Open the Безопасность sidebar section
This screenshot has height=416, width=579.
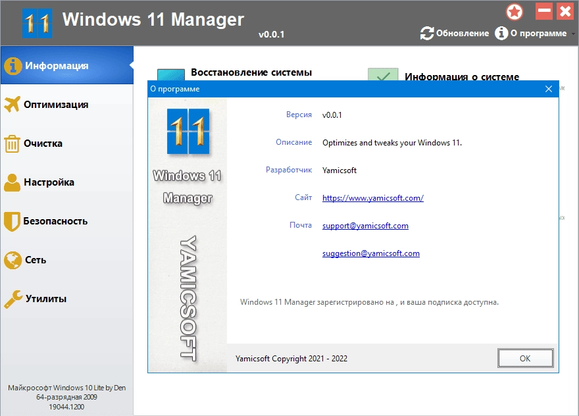[x=67, y=221]
